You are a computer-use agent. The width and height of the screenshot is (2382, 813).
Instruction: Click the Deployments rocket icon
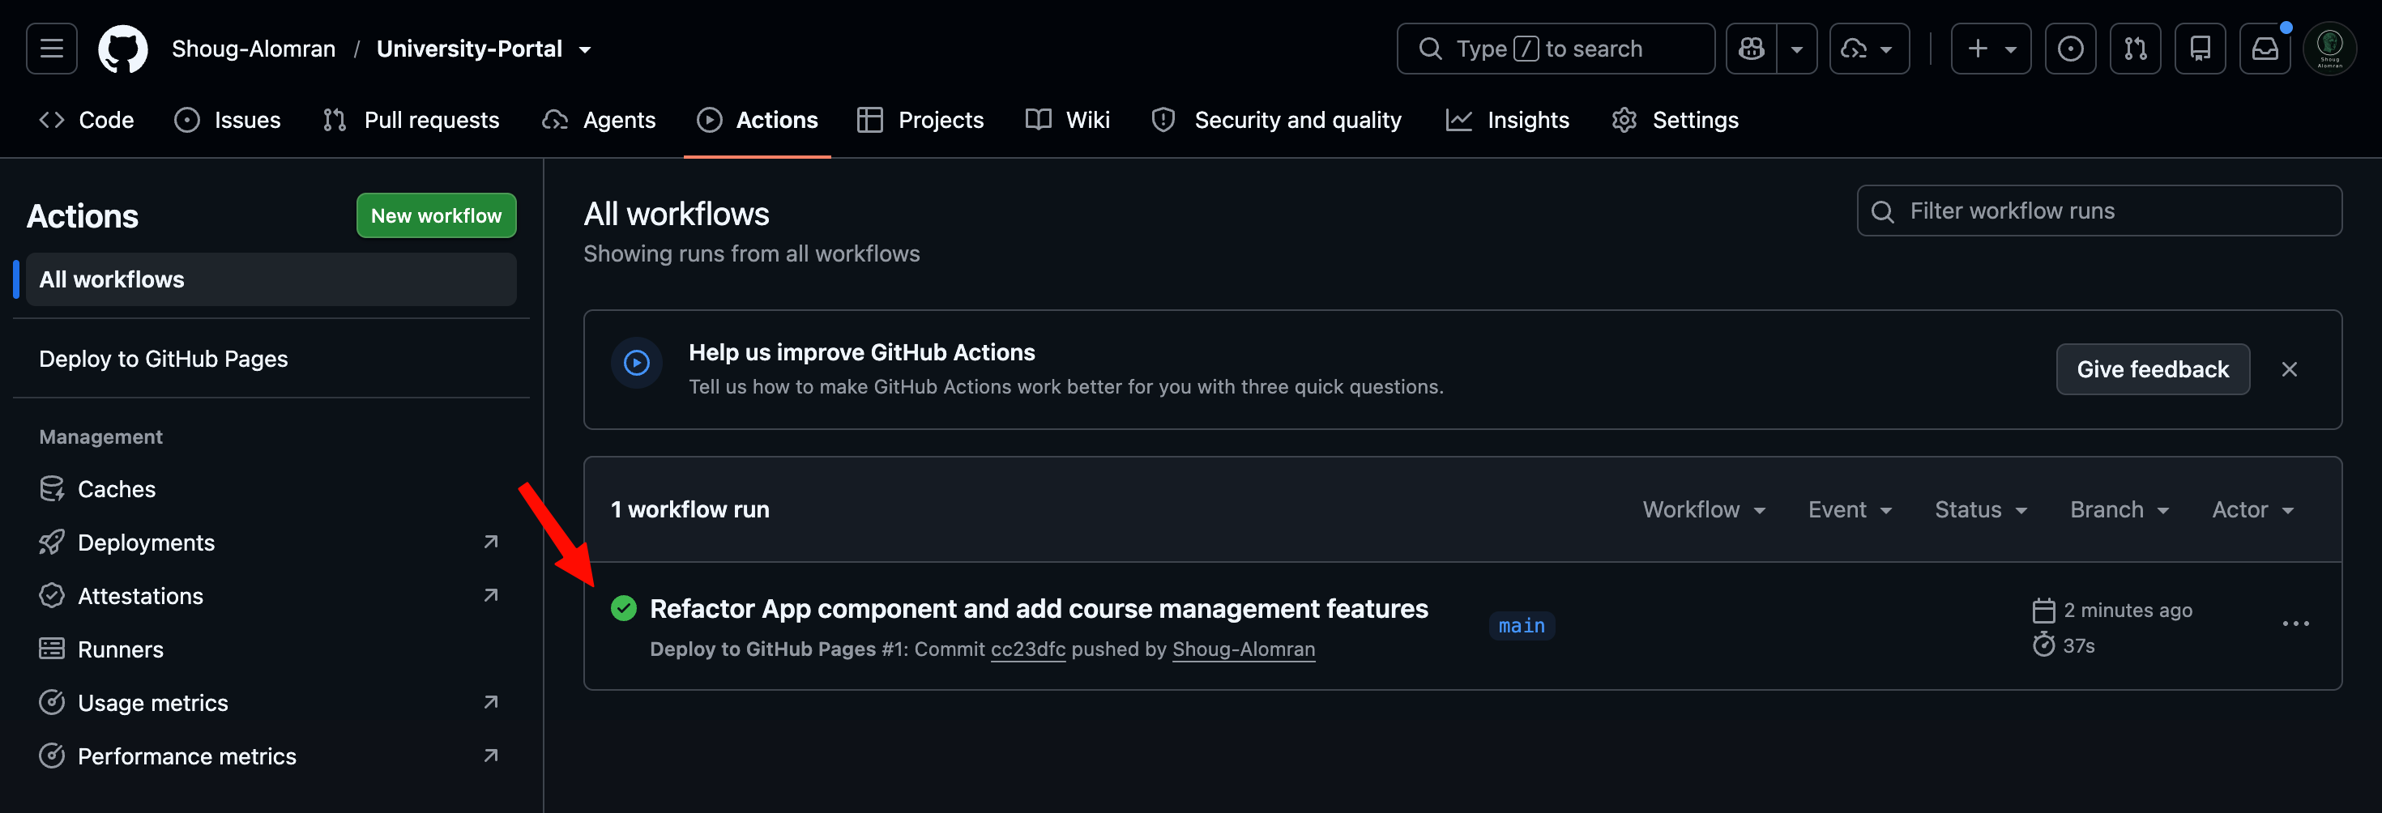[52, 543]
